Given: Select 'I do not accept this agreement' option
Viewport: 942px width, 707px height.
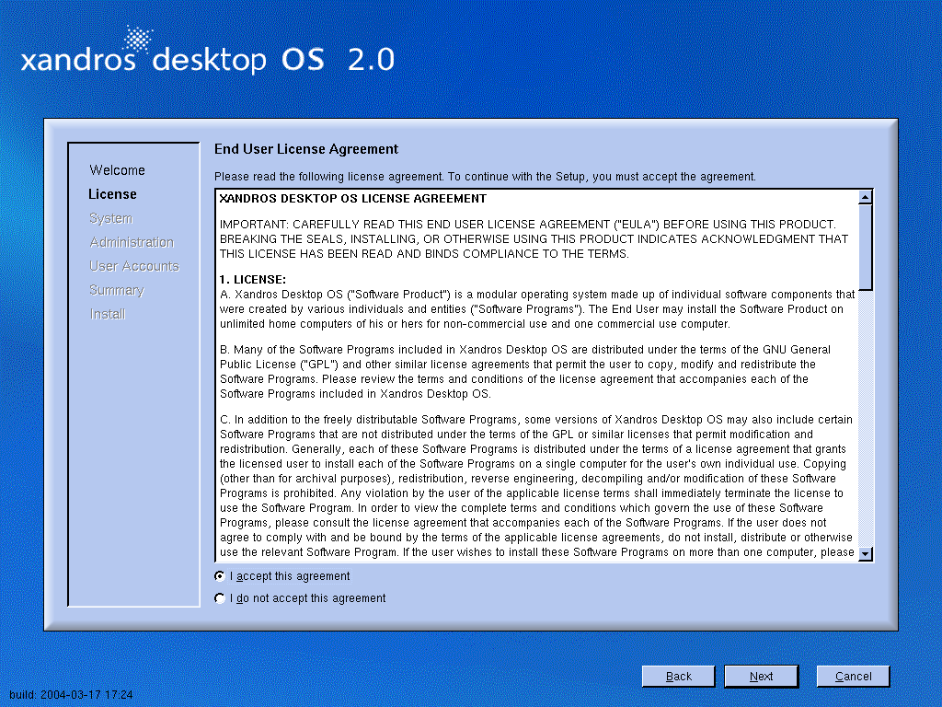Looking at the screenshot, I should 219,598.
